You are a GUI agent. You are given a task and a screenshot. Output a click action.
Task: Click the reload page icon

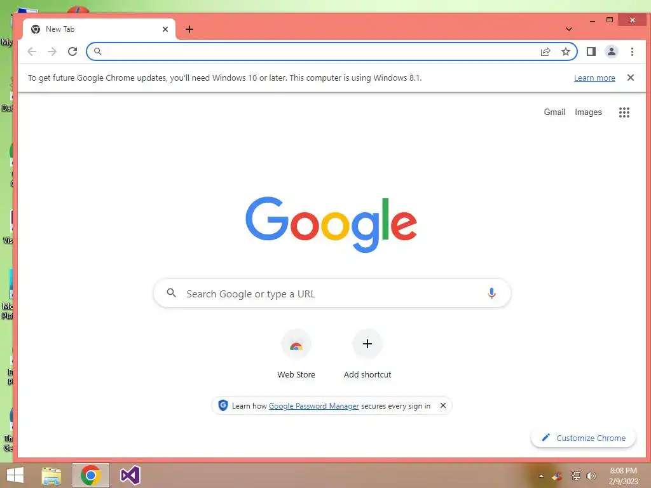coord(72,51)
